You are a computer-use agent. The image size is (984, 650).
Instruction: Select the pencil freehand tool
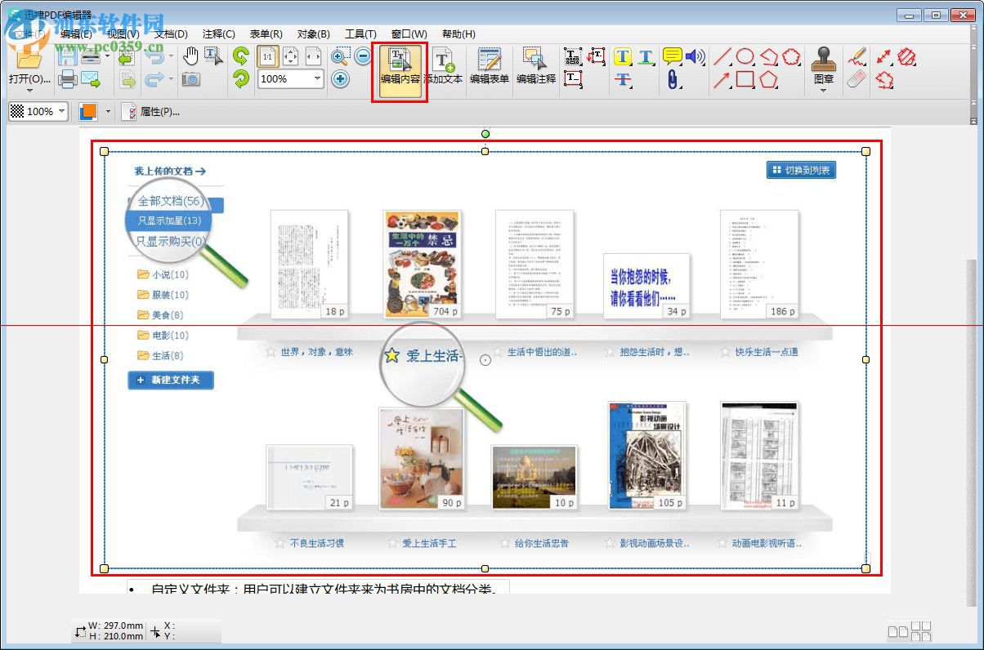coord(857,56)
